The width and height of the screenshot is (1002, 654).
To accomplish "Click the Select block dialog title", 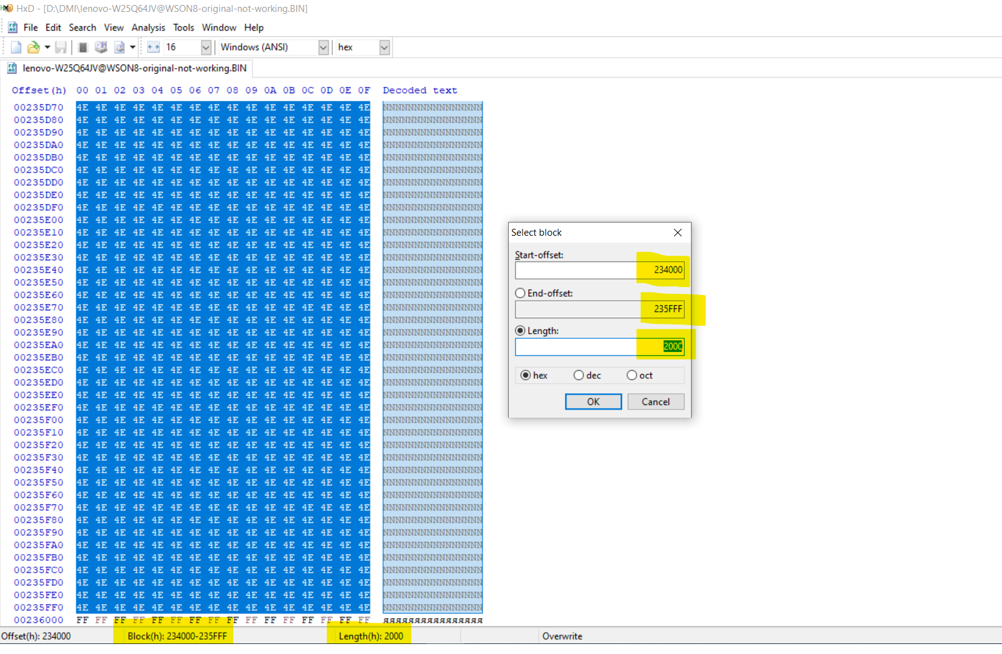I will click(x=536, y=233).
